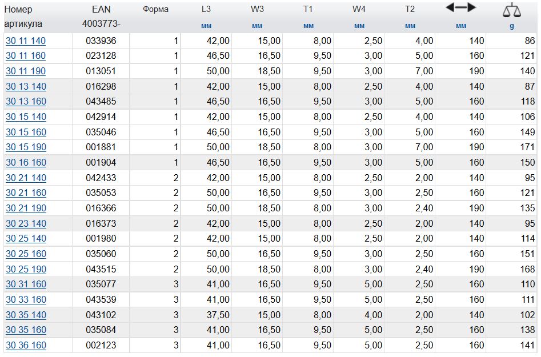
Task: Click the last article 30 36 160
Action: click(x=26, y=346)
